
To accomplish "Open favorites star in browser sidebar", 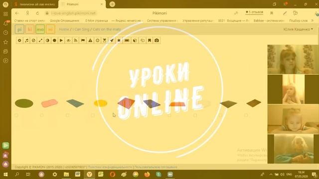I will 5,42.
